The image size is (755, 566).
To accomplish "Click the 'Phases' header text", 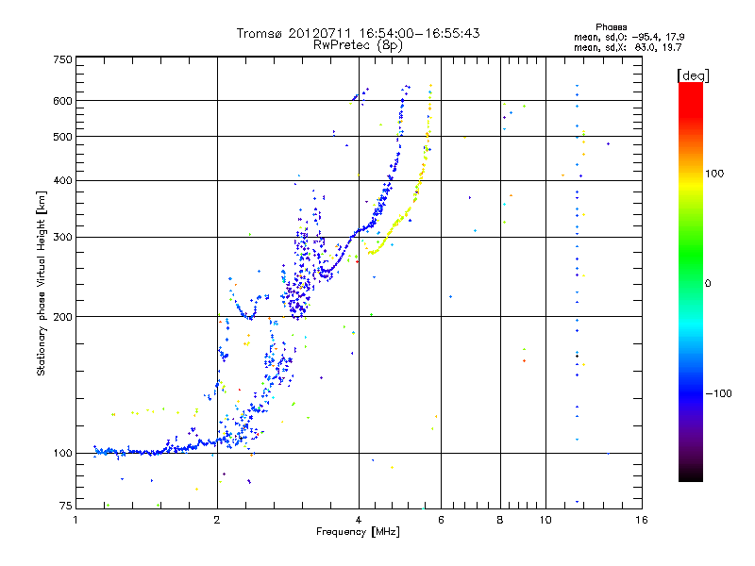I will [x=611, y=27].
